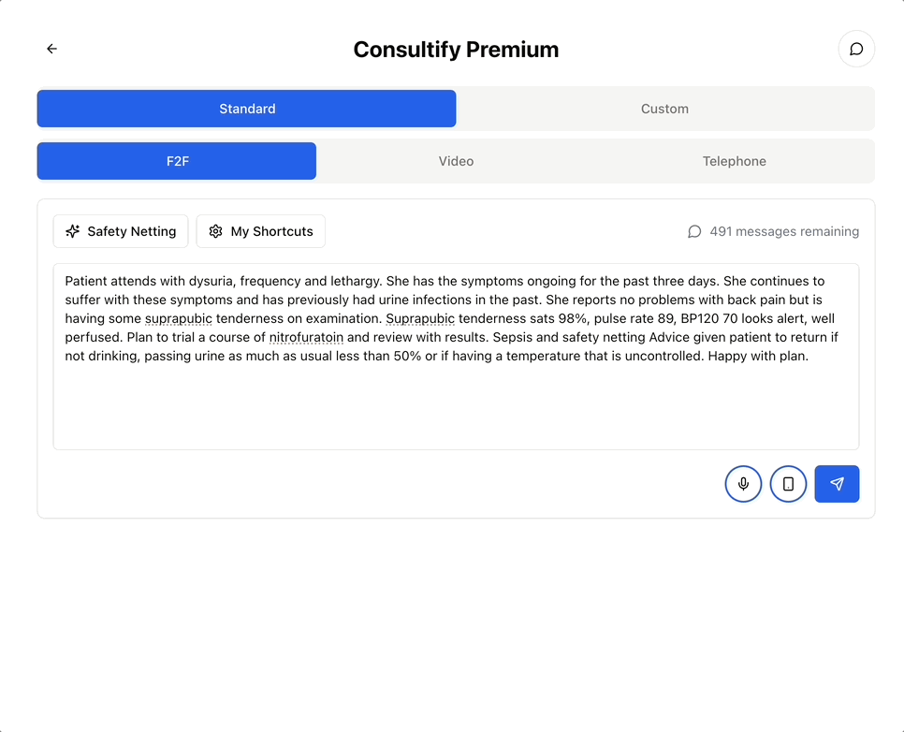Image resolution: width=904 pixels, height=732 pixels.
Task: Open the chat bubble icon beside the title
Action: point(855,49)
